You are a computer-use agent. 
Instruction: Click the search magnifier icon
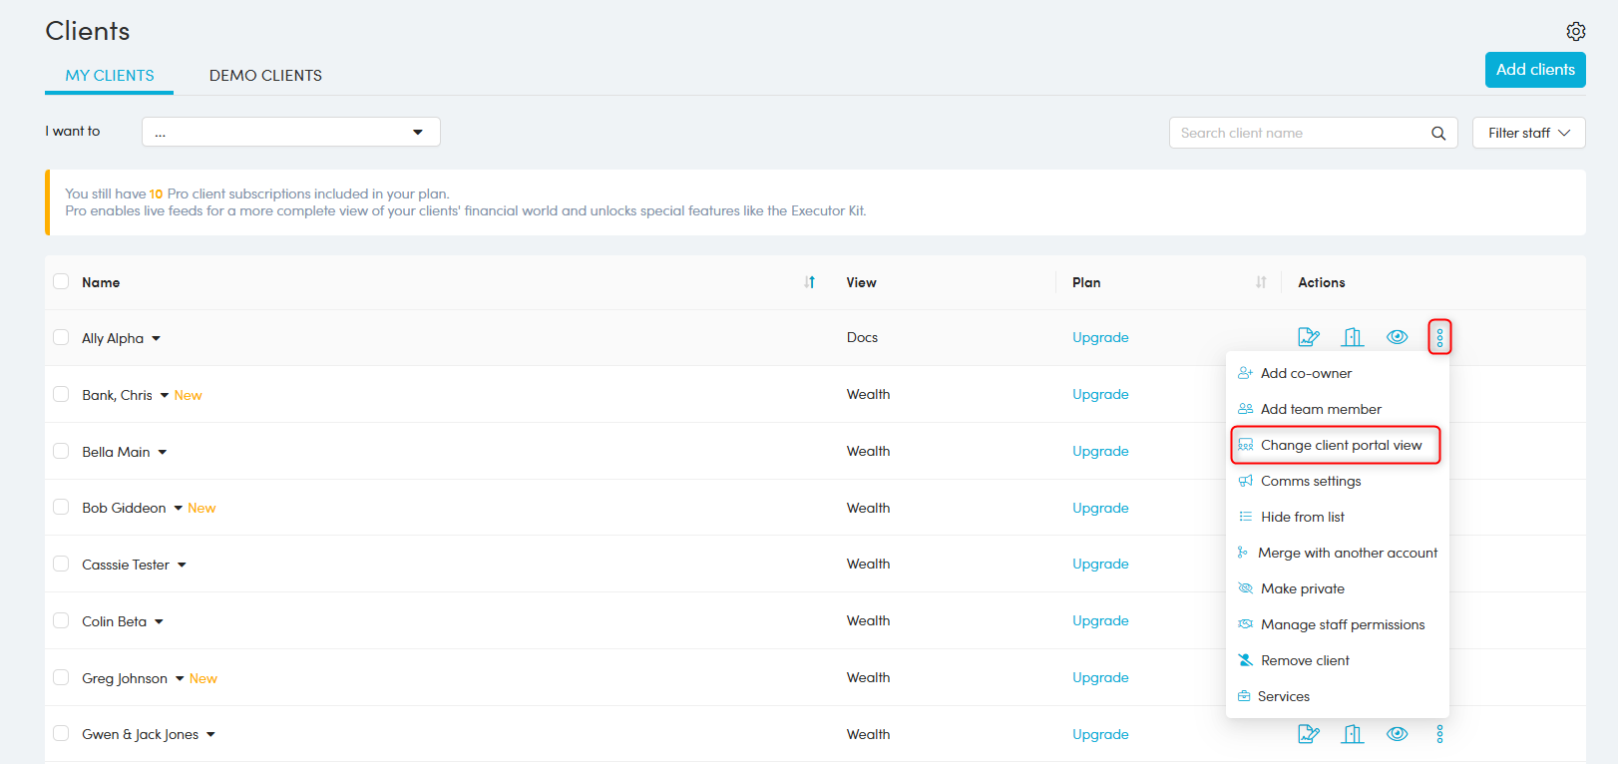[1437, 134]
